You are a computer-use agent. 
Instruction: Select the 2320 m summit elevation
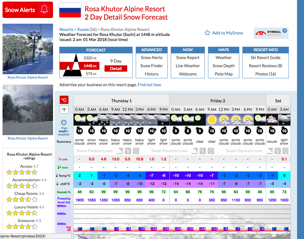point(90,58)
